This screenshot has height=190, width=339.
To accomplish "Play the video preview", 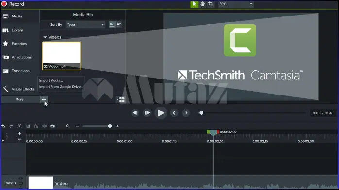I will [x=161, y=113].
